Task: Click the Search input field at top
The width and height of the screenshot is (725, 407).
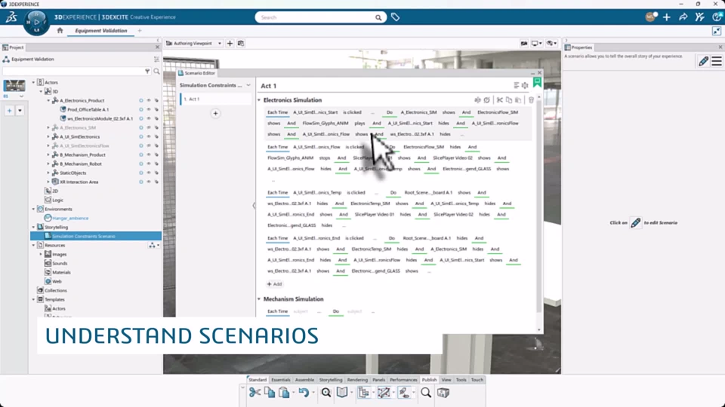Action: (x=316, y=17)
